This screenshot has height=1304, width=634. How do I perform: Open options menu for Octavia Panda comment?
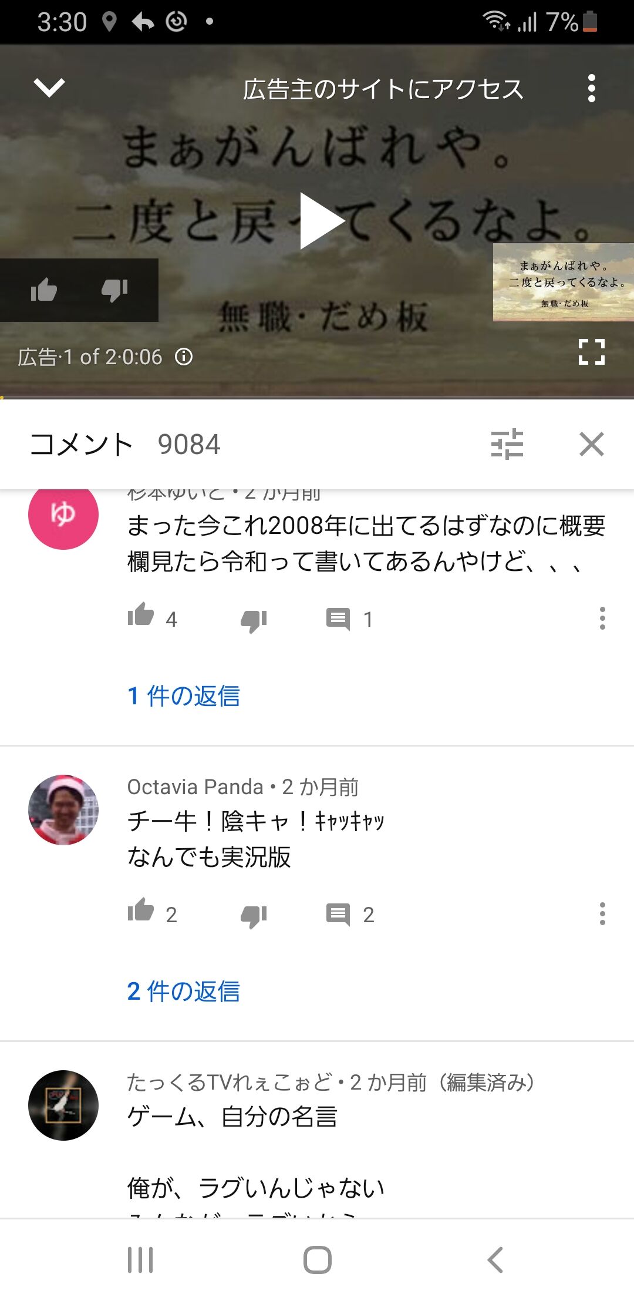point(602,914)
